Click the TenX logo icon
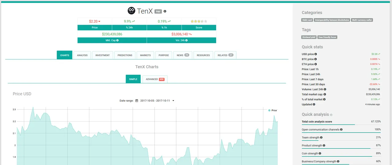This screenshot has height=165, width=392. [131, 11]
